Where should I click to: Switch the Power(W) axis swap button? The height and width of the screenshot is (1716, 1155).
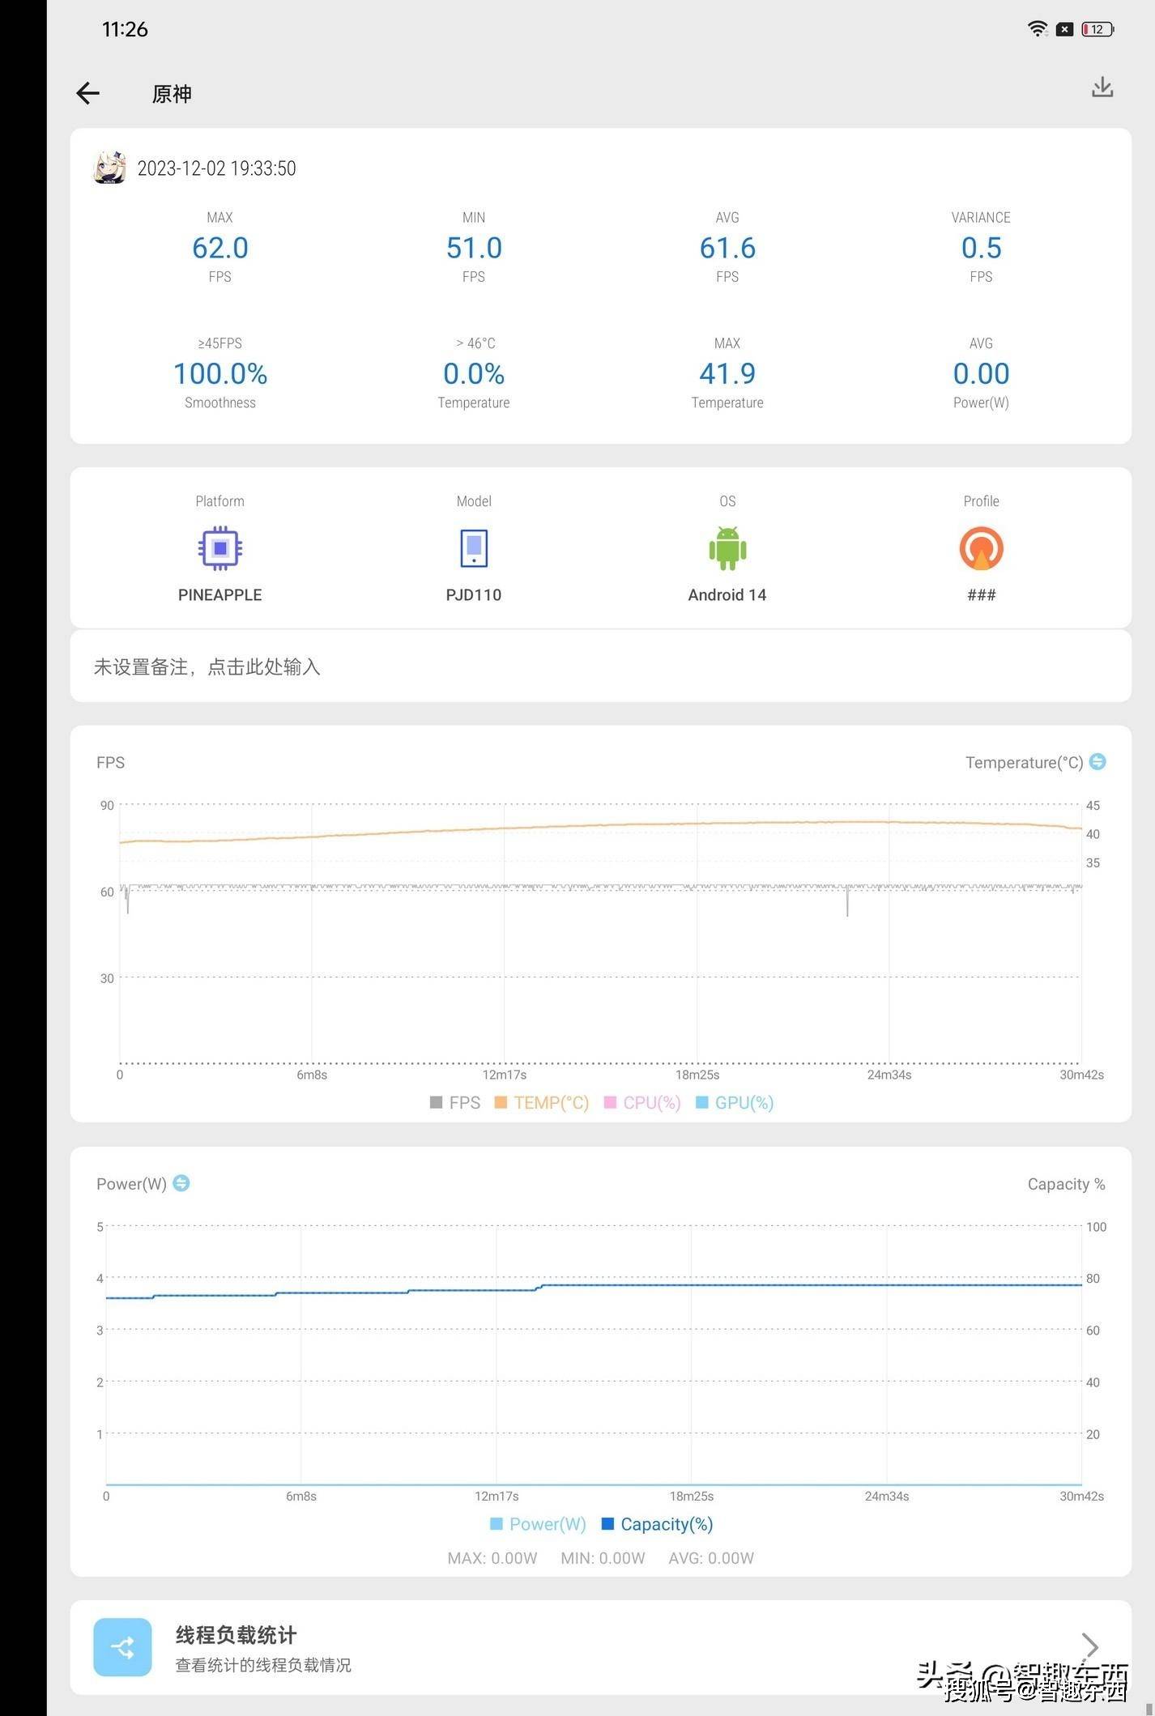[x=181, y=1183]
